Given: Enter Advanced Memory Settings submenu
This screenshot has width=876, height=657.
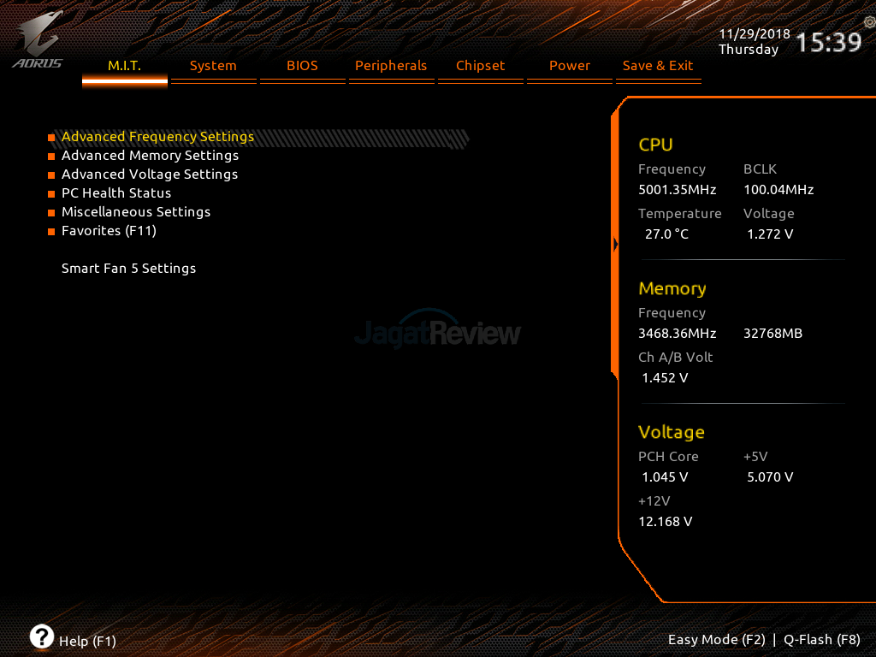Looking at the screenshot, I should [150, 156].
